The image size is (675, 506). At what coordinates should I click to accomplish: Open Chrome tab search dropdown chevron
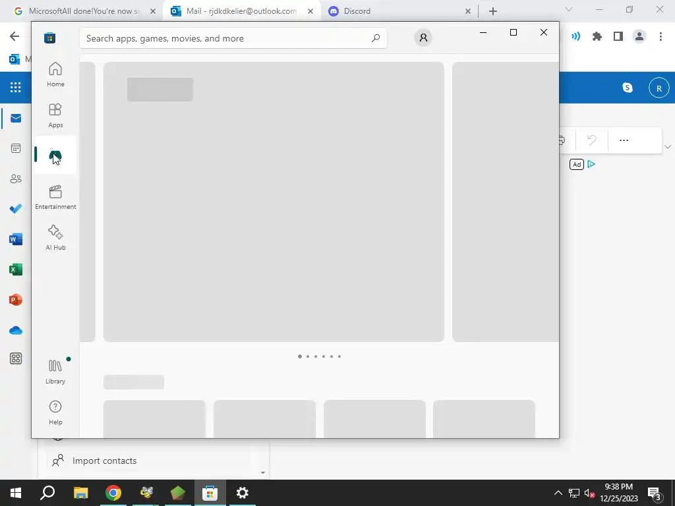click(569, 9)
